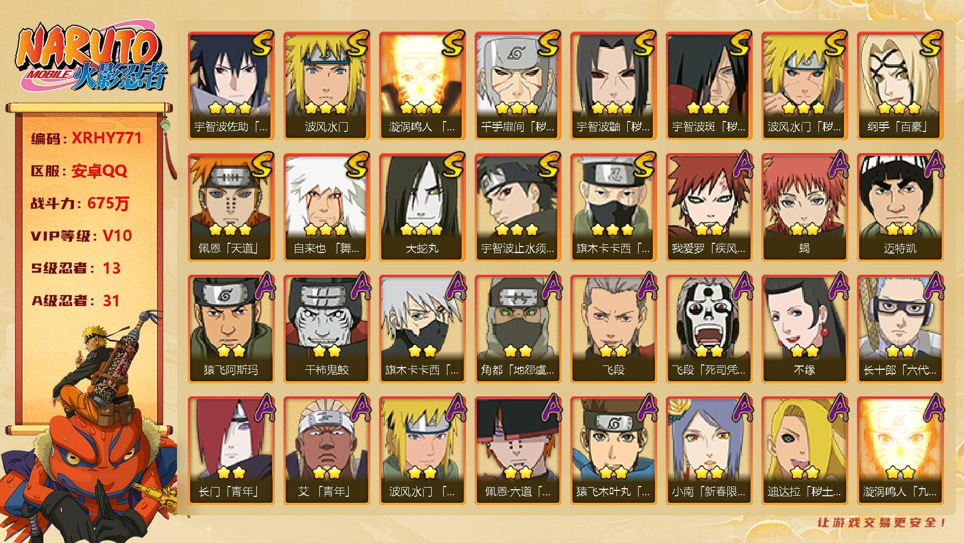Open the 猿飞阿斯玛 character card
964x543 pixels.
click(x=231, y=329)
